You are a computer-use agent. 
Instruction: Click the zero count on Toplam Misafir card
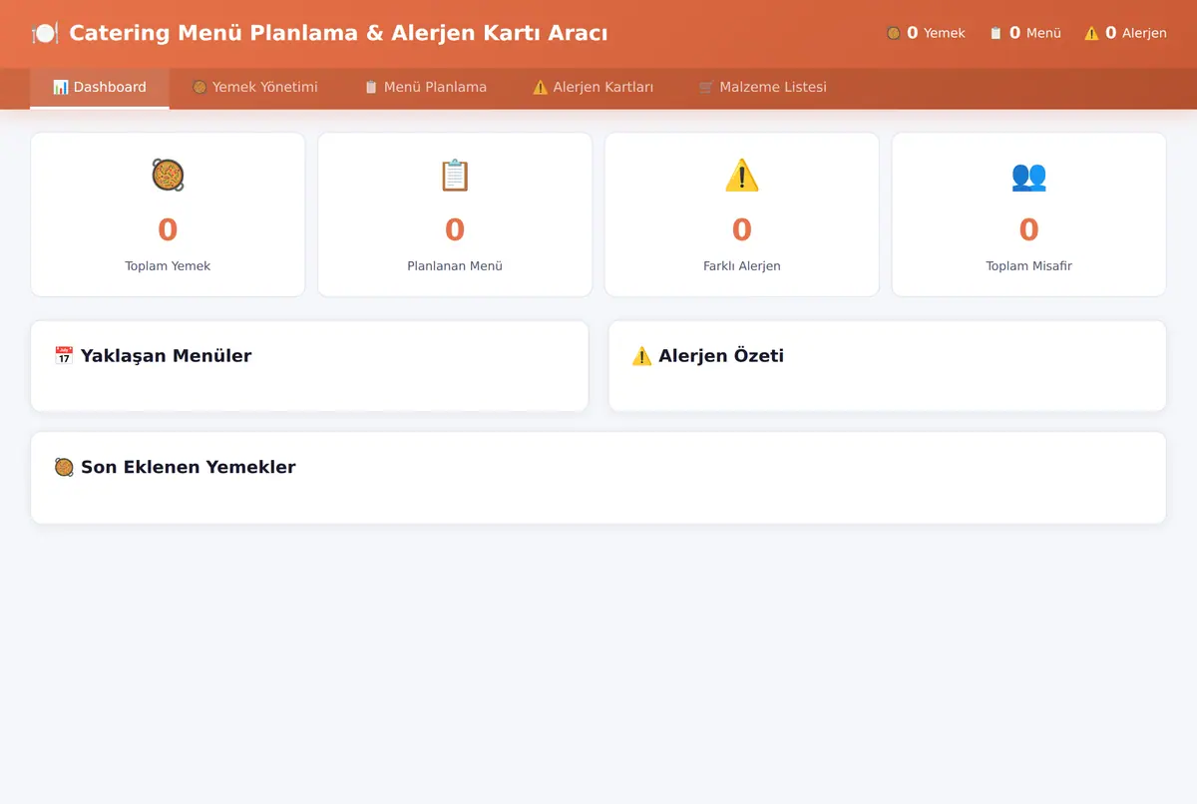(x=1028, y=229)
